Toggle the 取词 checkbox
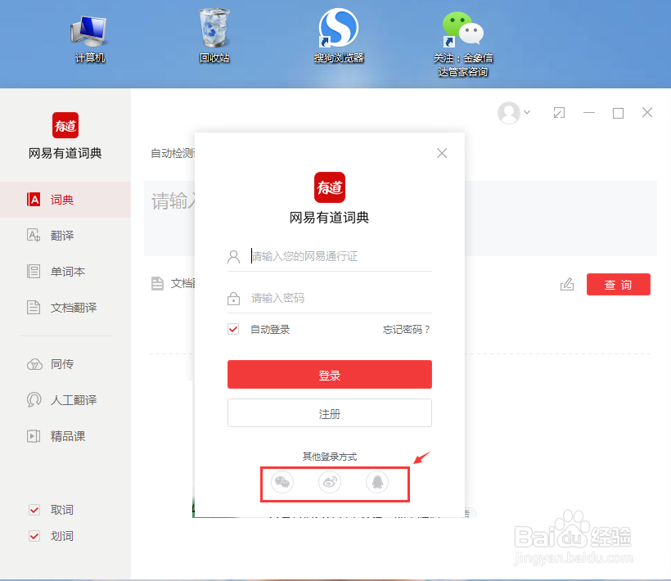 tap(34, 510)
